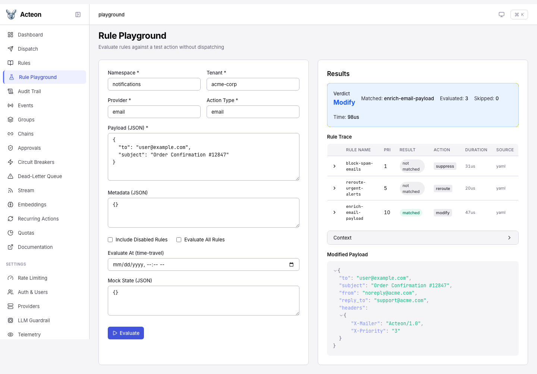Check the Evaluate All Rules option
The width and height of the screenshot is (537, 374).
pos(179,240)
